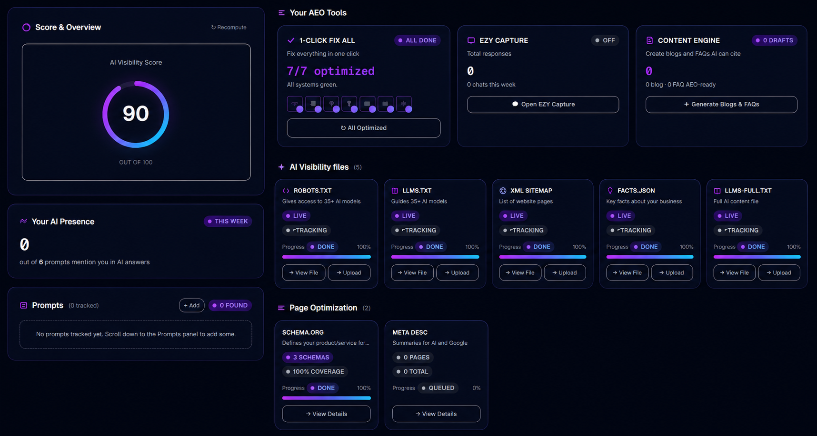This screenshot has height=436, width=817.
Task: Click the 0 FOUND badge in Prompts
Action: (x=230, y=305)
